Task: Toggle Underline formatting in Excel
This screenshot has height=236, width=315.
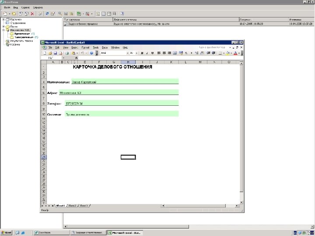Action: [x=153, y=53]
